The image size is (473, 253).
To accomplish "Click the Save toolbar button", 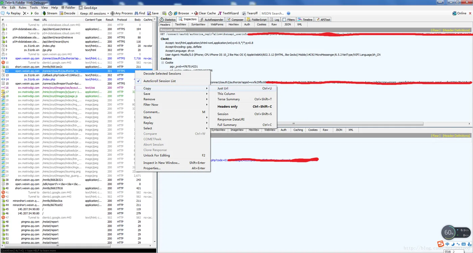I will pyautogui.click(x=153, y=13).
